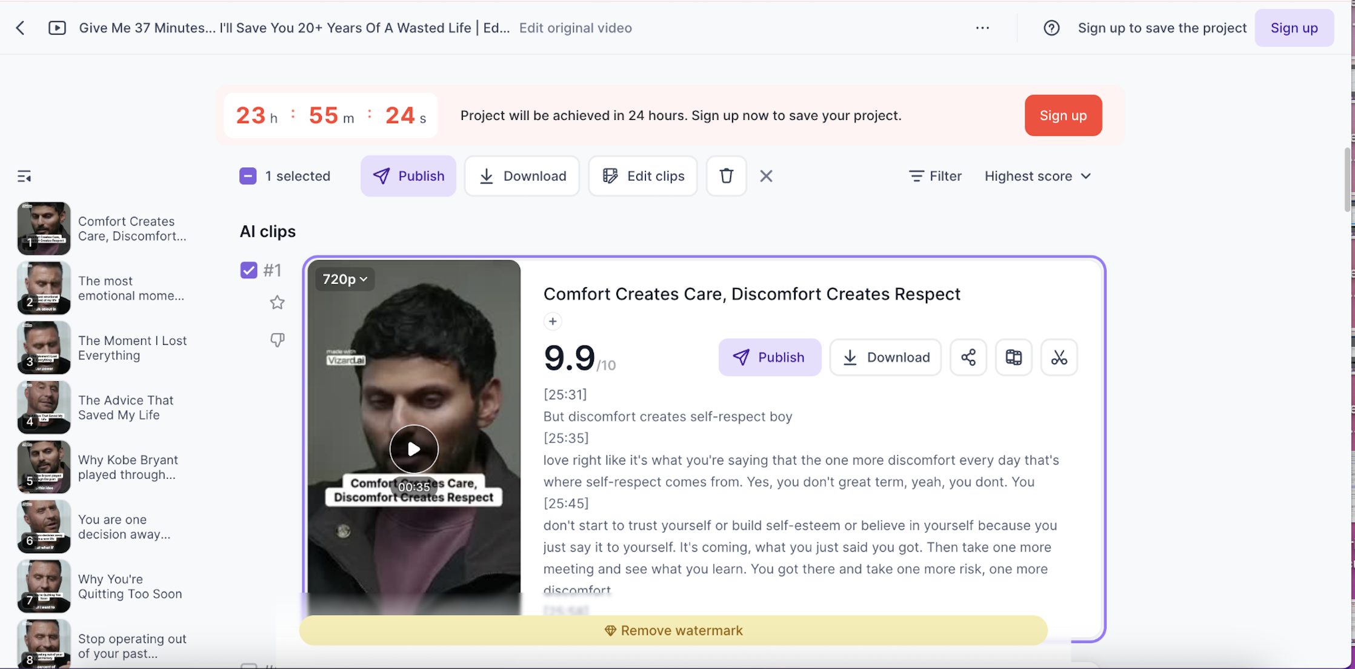
Task: Trim the clip with scissors icon
Action: coord(1059,357)
